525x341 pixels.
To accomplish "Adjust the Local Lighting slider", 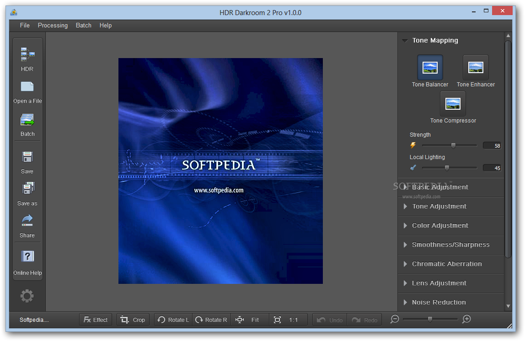I will [447, 168].
